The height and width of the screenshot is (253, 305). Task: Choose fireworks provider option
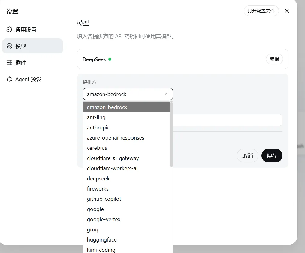point(127,189)
